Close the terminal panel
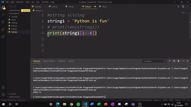Viewport: 191px width, 107px height. click(187, 61)
